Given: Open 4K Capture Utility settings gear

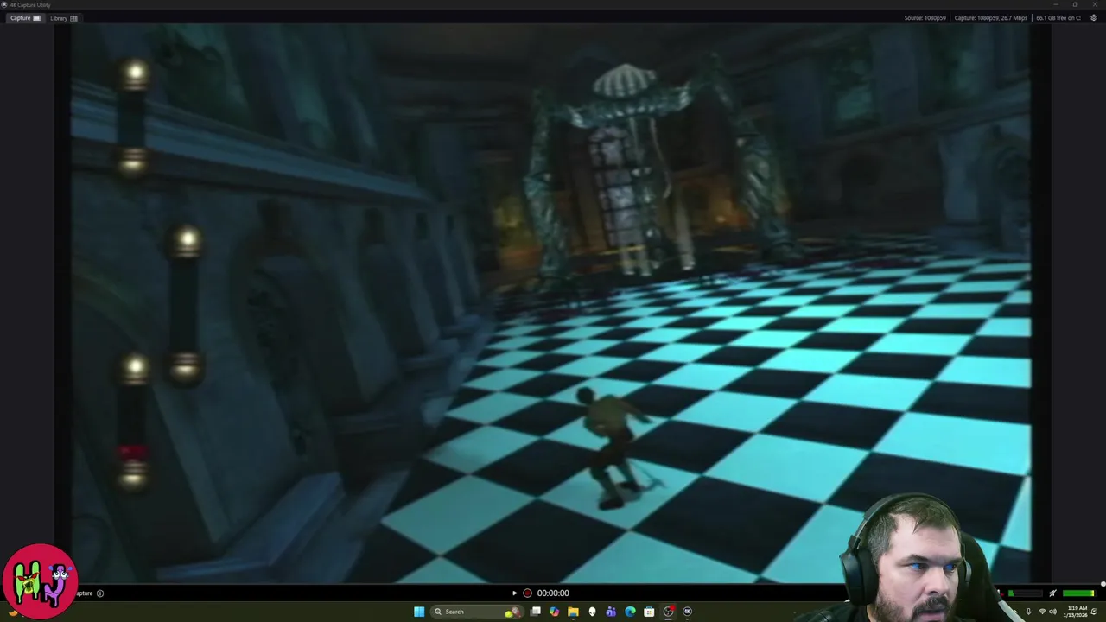Looking at the screenshot, I should tap(1093, 18).
